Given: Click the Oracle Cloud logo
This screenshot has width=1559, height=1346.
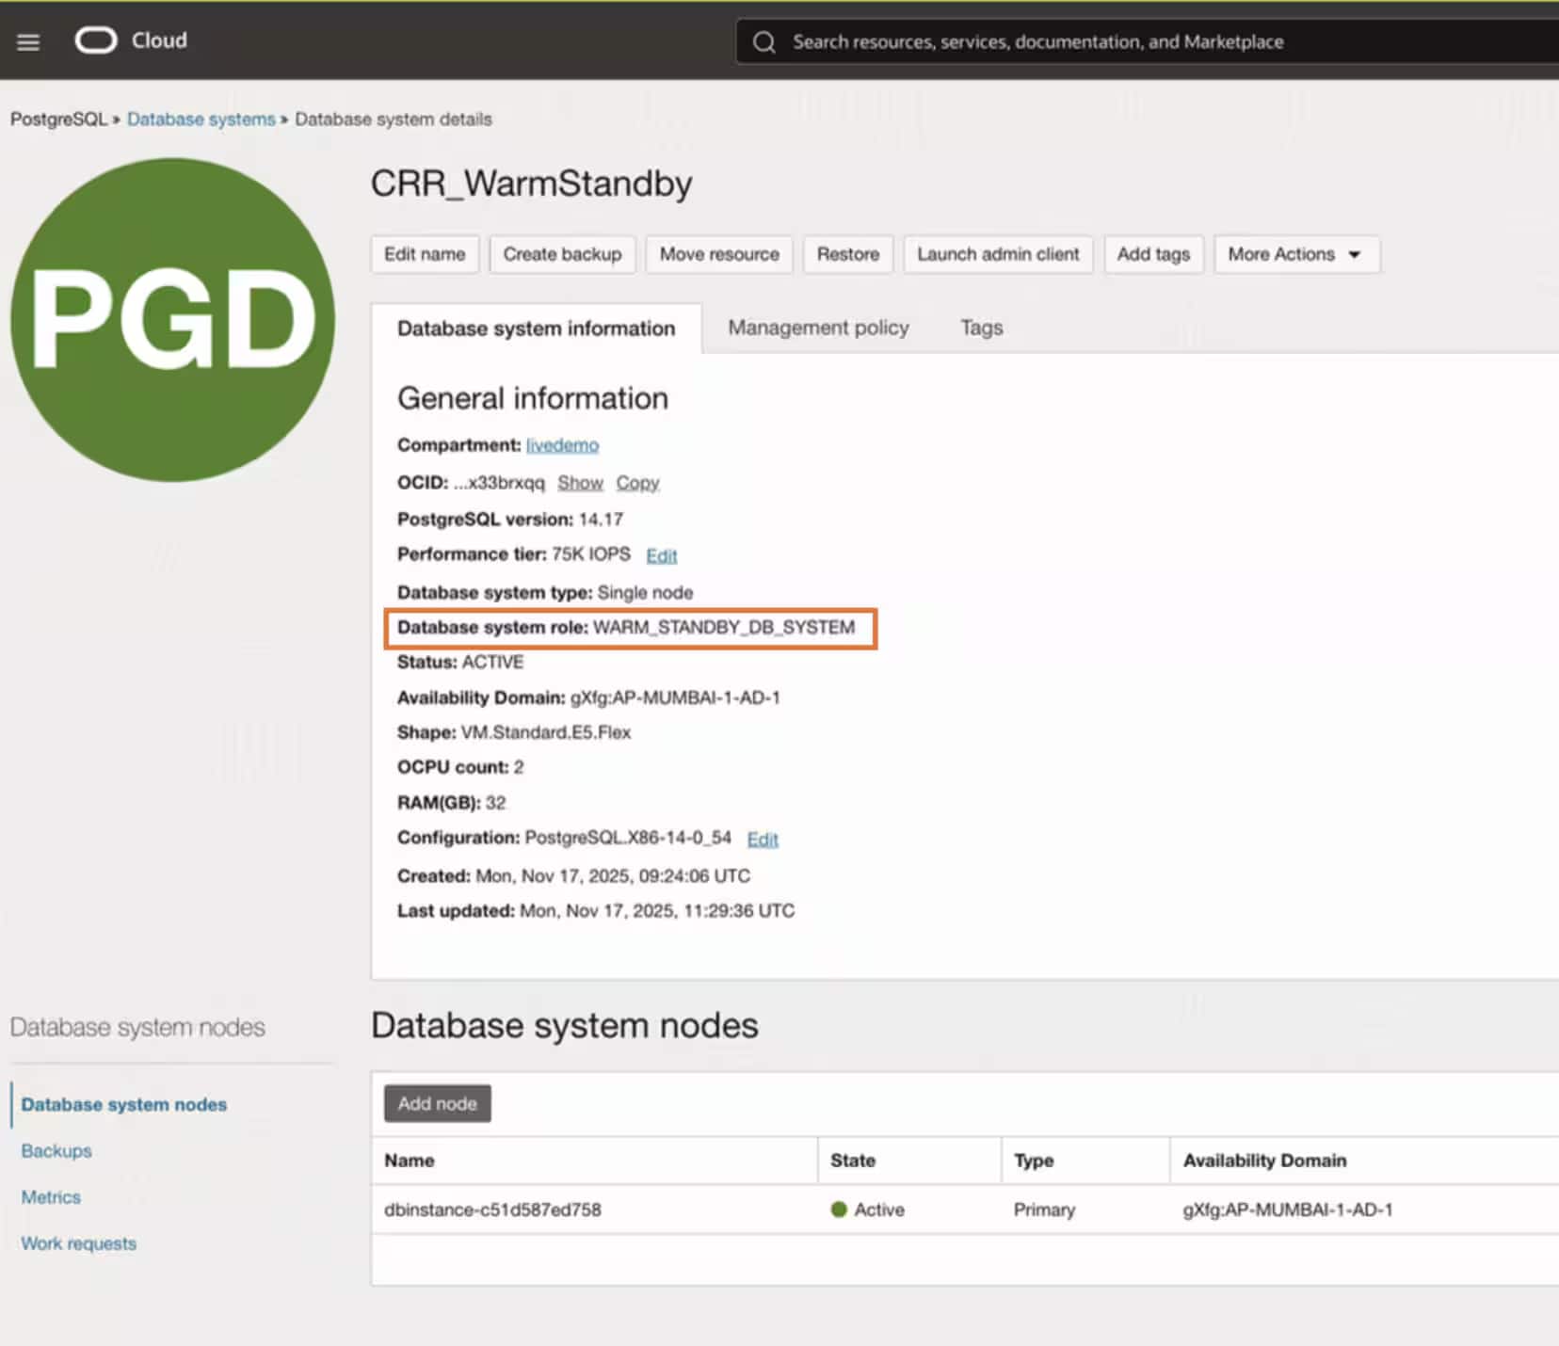Looking at the screenshot, I should (x=131, y=40).
